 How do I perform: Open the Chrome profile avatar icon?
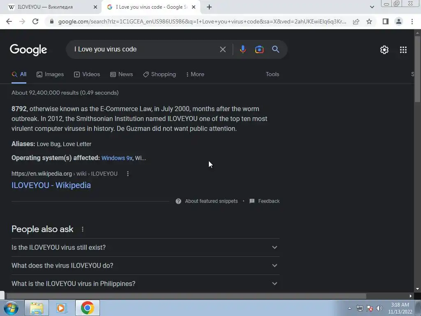399,21
